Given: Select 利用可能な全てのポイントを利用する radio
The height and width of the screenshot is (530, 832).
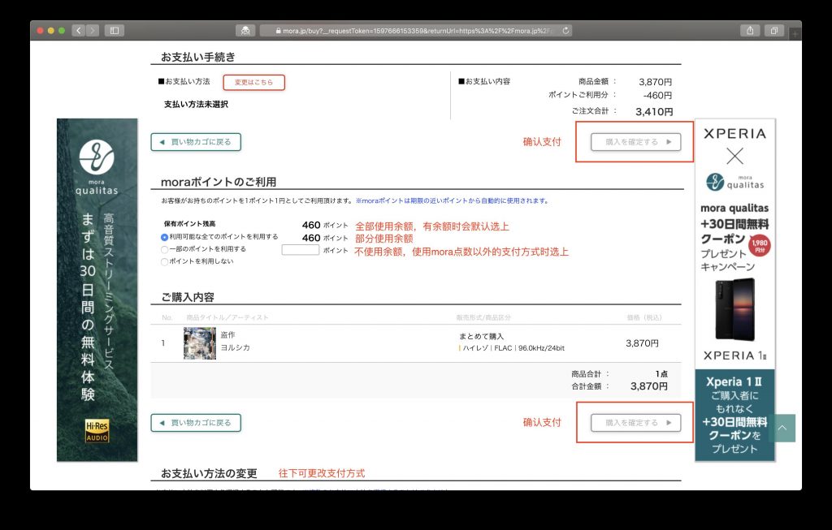Looking at the screenshot, I should pyautogui.click(x=164, y=237).
